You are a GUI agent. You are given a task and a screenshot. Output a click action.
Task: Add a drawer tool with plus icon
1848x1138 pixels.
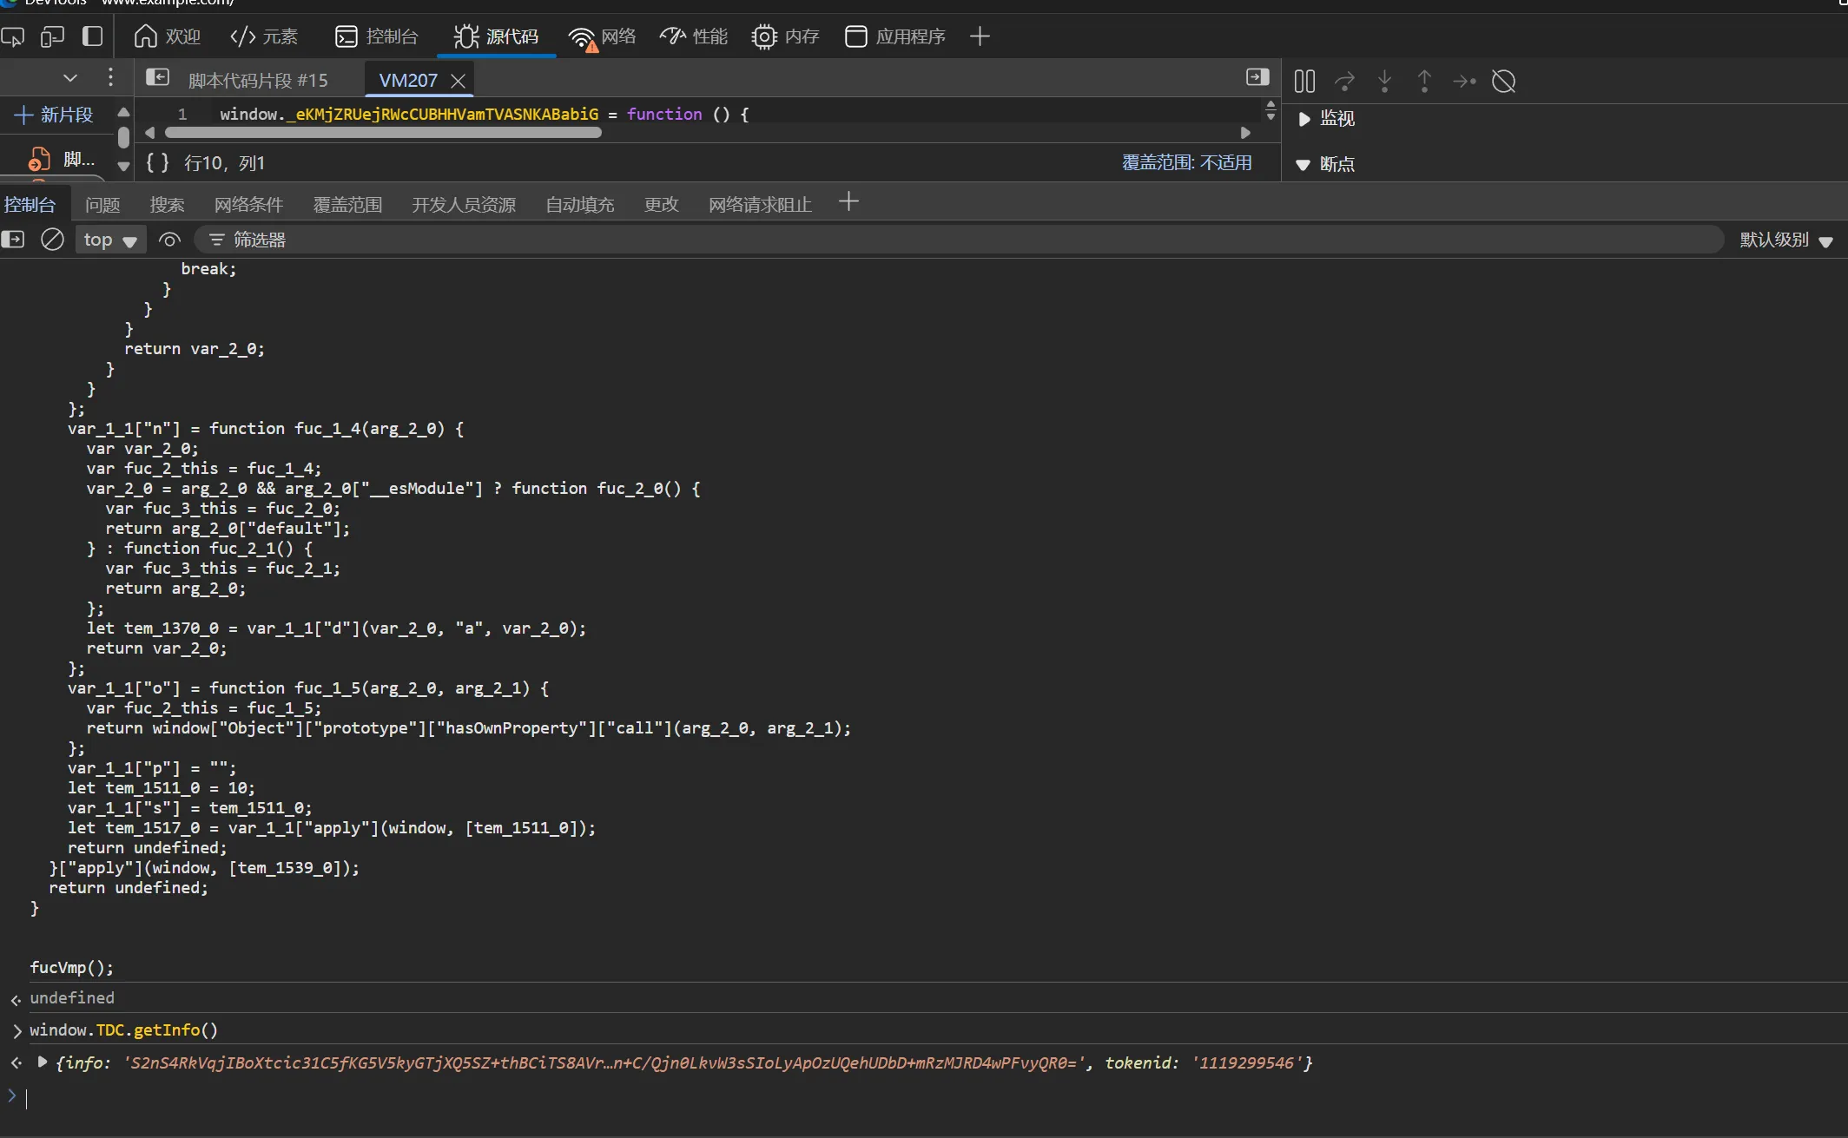click(848, 202)
